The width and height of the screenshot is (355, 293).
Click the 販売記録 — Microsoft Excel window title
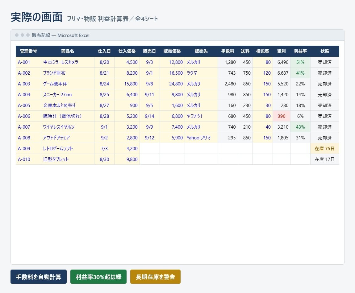tap(61, 35)
